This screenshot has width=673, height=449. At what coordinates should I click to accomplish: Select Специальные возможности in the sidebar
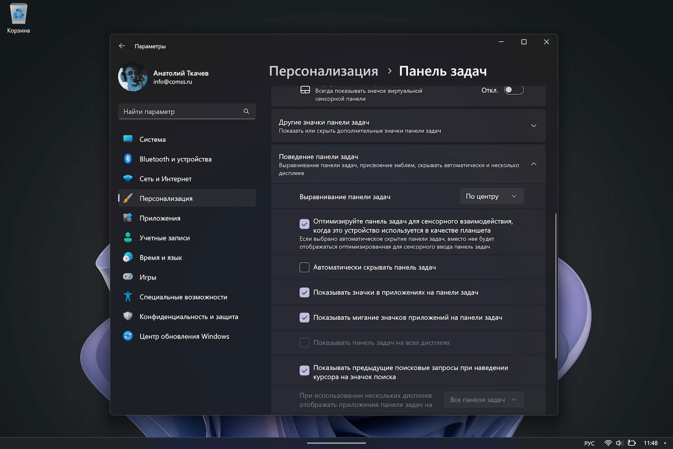point(187,297)
